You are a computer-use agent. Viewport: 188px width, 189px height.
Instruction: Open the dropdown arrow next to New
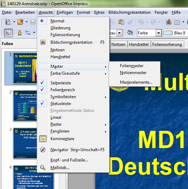tap(14, 22)
